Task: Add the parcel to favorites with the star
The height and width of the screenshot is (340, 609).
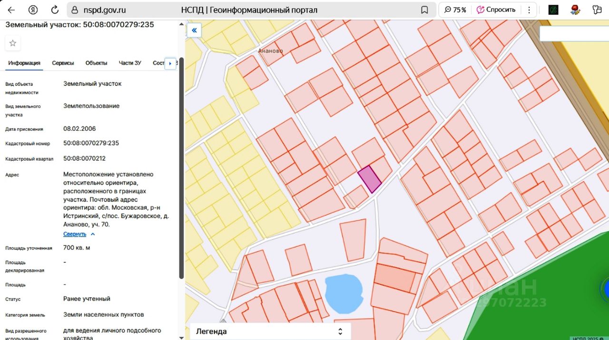Action: tap(13, 43)
